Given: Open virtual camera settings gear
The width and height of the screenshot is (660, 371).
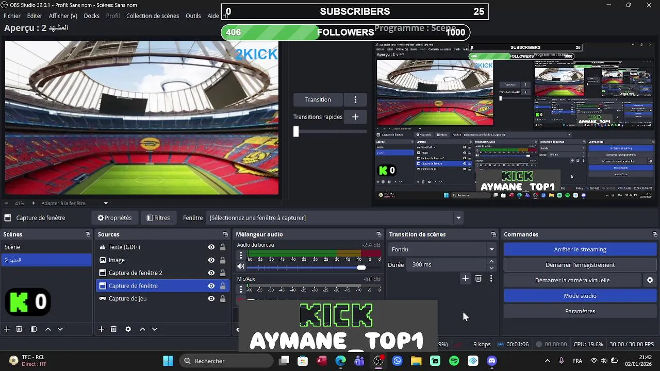Looking at the screenshot, I should 650,280.
